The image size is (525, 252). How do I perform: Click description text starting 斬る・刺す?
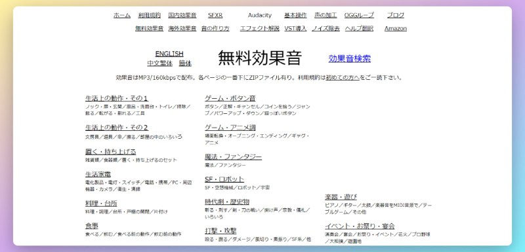[x=257, y=213]
